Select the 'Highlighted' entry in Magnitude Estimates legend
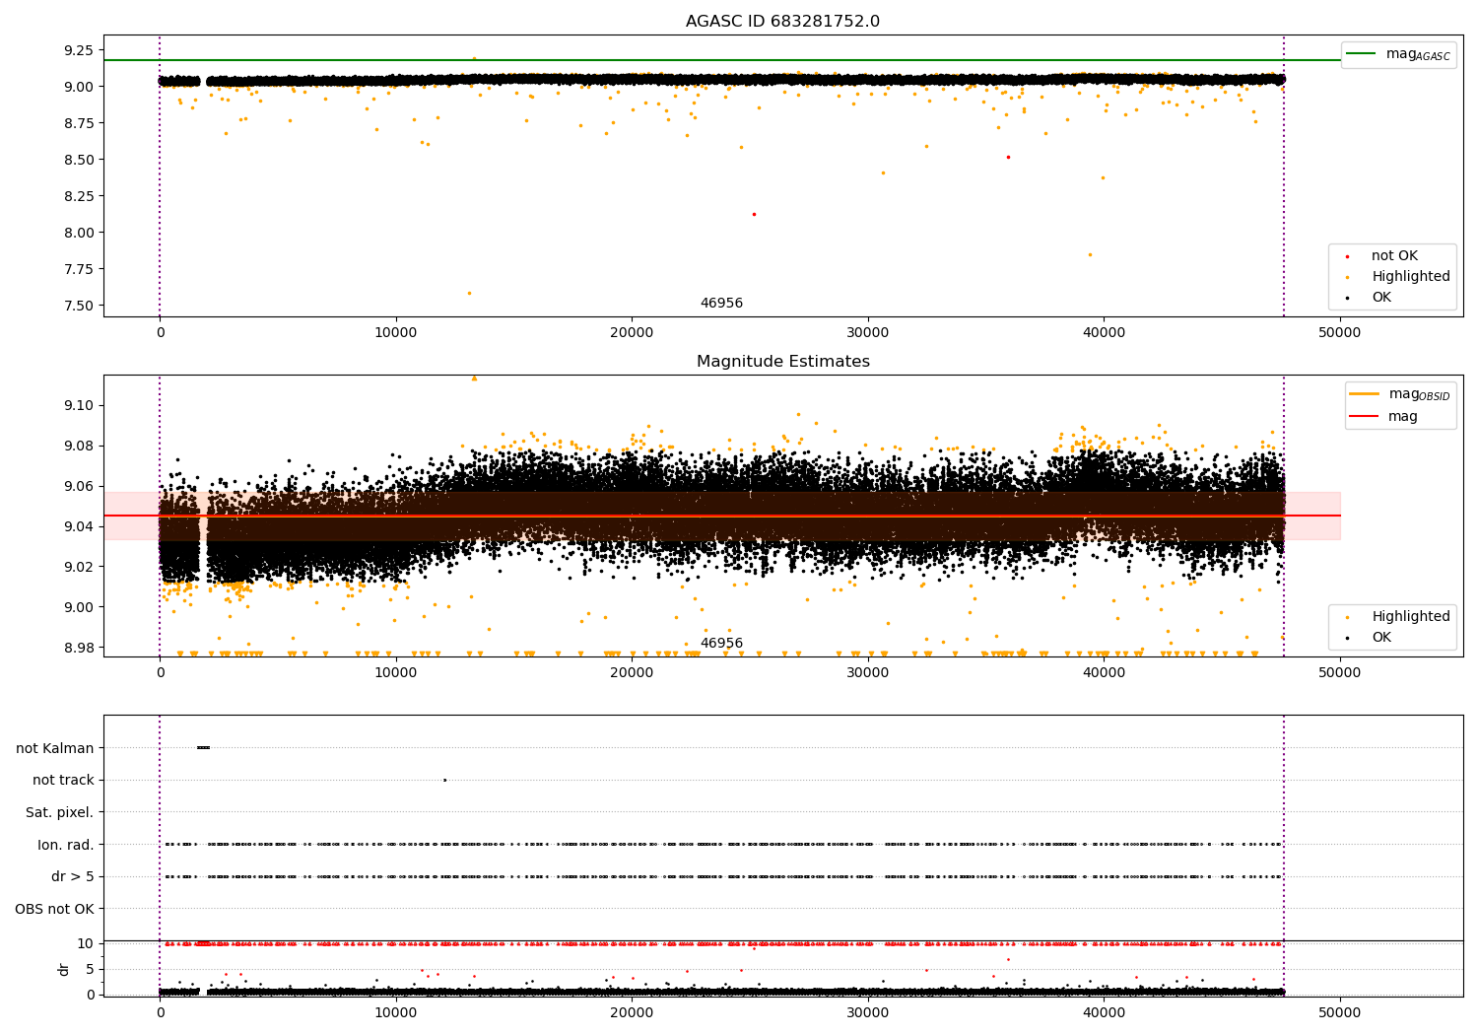The image size is (1478, 1035). [1410, 616]
